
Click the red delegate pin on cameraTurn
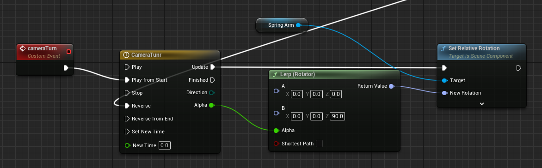69,52
